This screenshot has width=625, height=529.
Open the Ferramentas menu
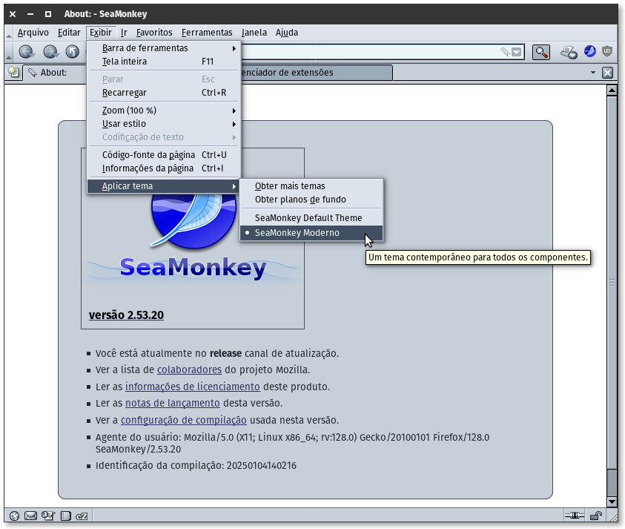coord(207,33)
